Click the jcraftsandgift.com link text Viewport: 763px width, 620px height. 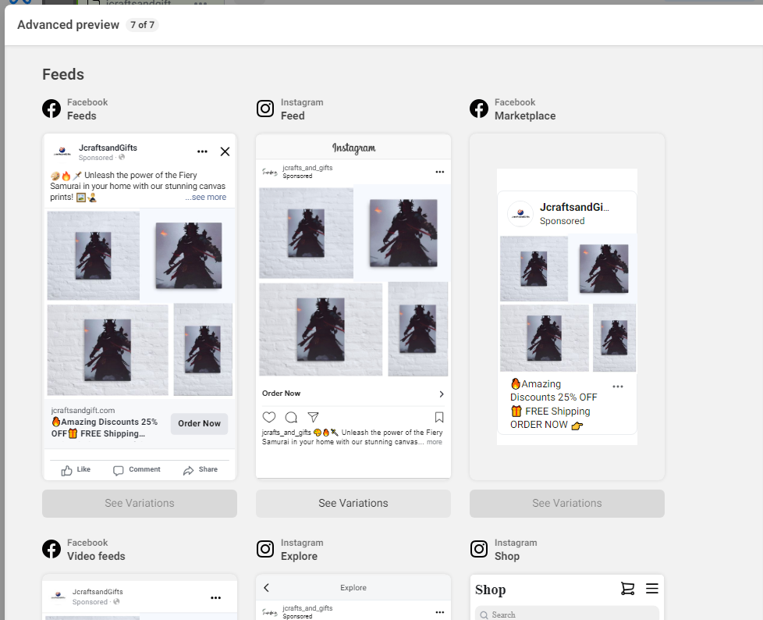[x=83, y=410]
